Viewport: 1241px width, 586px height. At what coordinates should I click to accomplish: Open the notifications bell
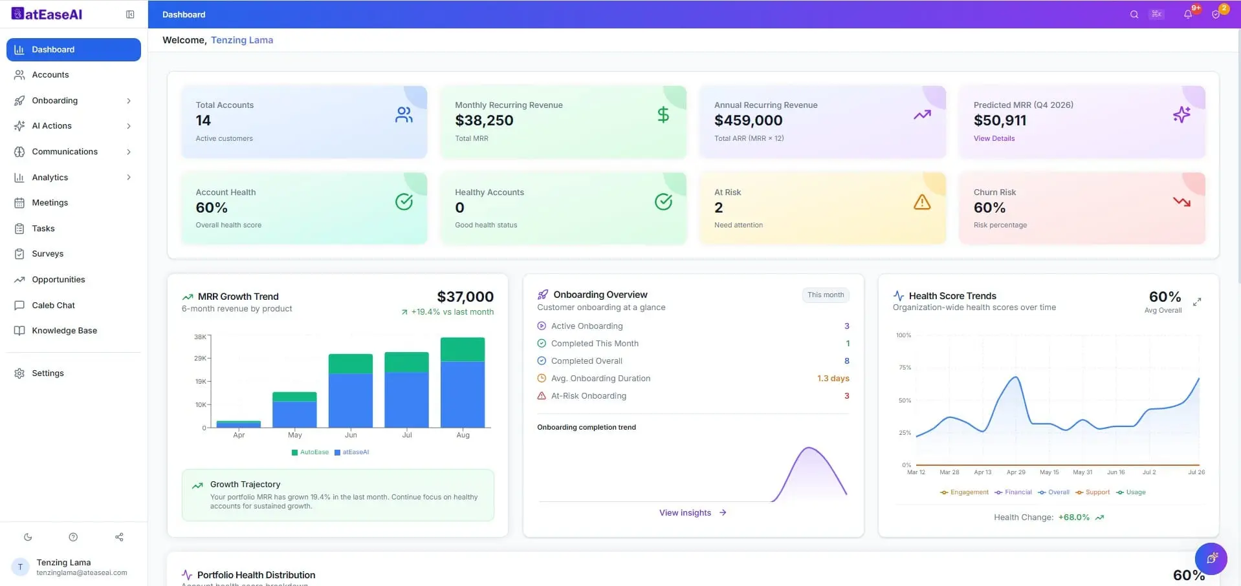[x=1188, y=14]
